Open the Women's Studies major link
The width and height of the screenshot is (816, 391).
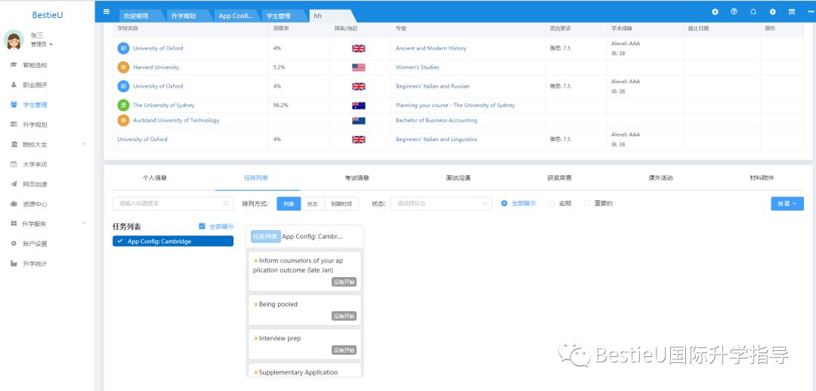pos(417,67)
